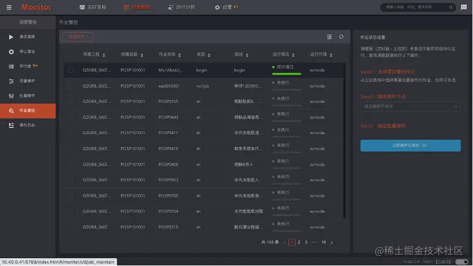Click the nulljob type cell
This screenshot has width=473, height=266.
tap(203, 86)
